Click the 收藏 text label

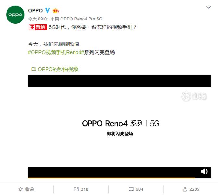coord(30,189)
